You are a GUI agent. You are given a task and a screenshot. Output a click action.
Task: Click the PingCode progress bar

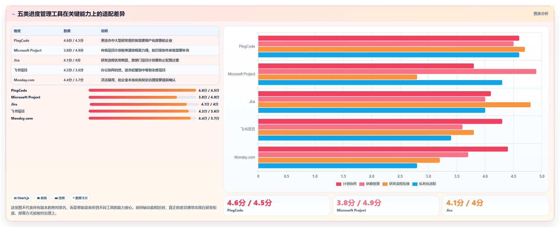coord(142,90)
